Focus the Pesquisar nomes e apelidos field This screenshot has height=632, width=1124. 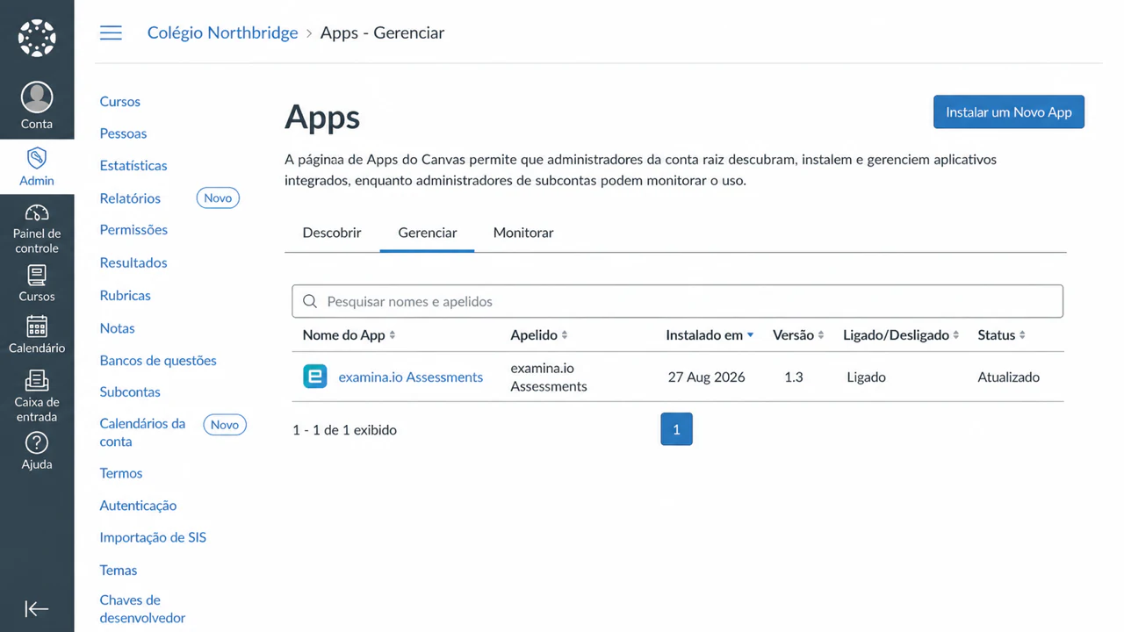click(677, 301)
